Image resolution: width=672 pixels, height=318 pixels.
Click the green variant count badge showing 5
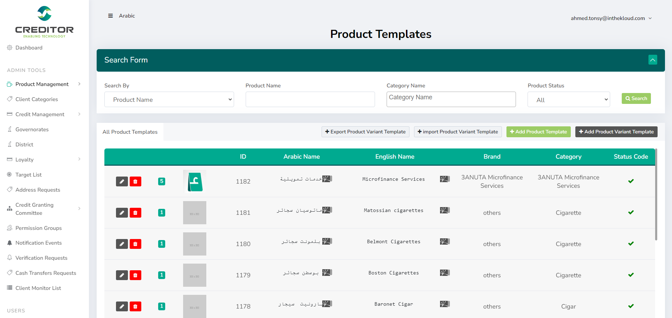(162, 181)
